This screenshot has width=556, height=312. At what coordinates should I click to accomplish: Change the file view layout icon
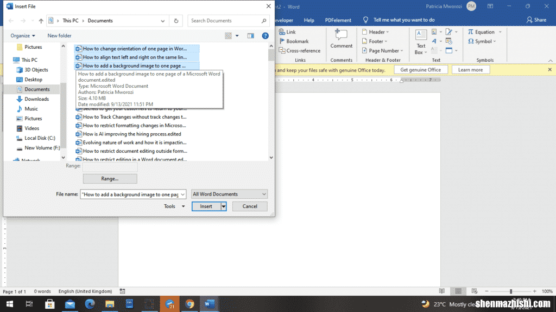coord(229,36)
